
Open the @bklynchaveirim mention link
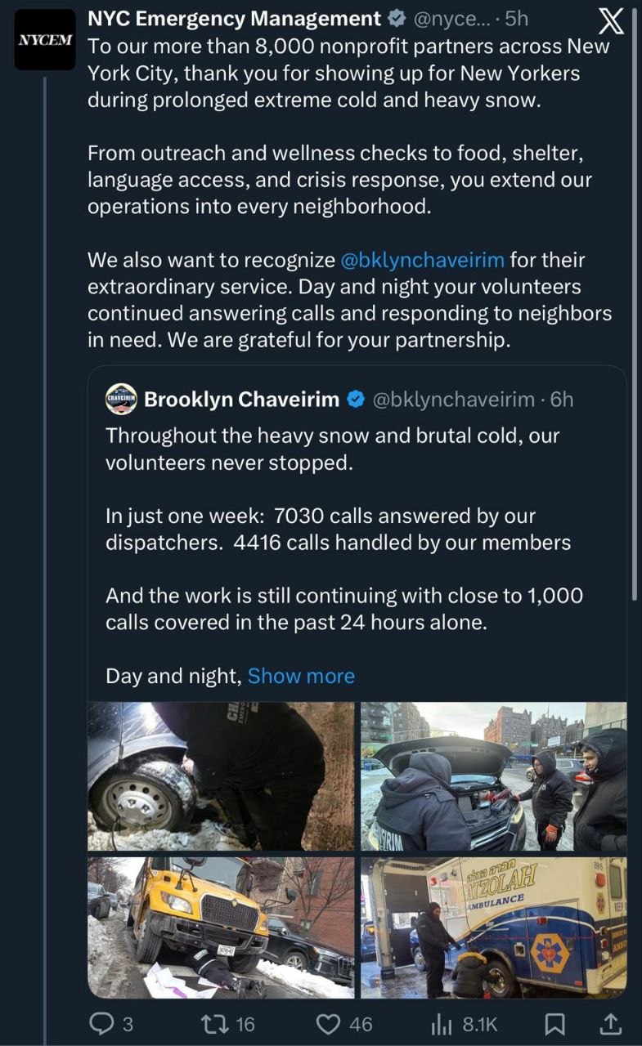pos(423,260)
